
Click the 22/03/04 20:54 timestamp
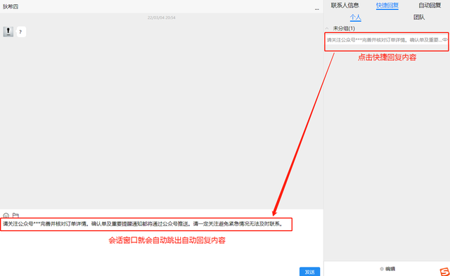[x=162, y=18]
